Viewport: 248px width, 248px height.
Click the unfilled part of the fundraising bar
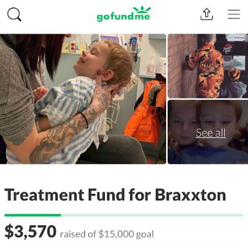click(x=152, y=215)
